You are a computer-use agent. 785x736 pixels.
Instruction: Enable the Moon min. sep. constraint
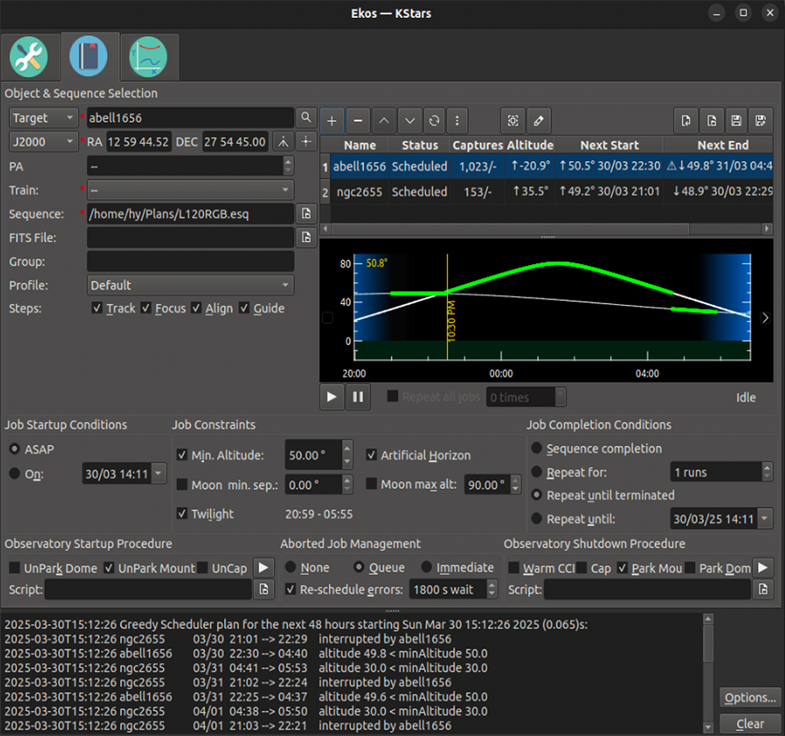182,484
